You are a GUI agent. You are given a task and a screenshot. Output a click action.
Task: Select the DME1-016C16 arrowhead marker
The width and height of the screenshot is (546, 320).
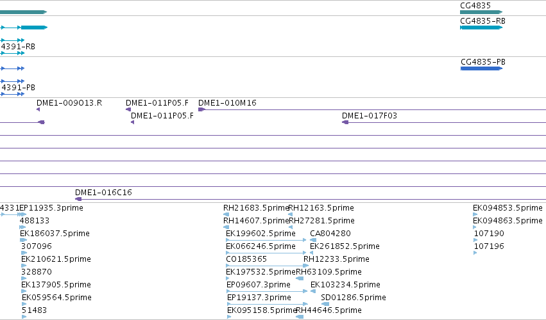click(x=78, y=199)
